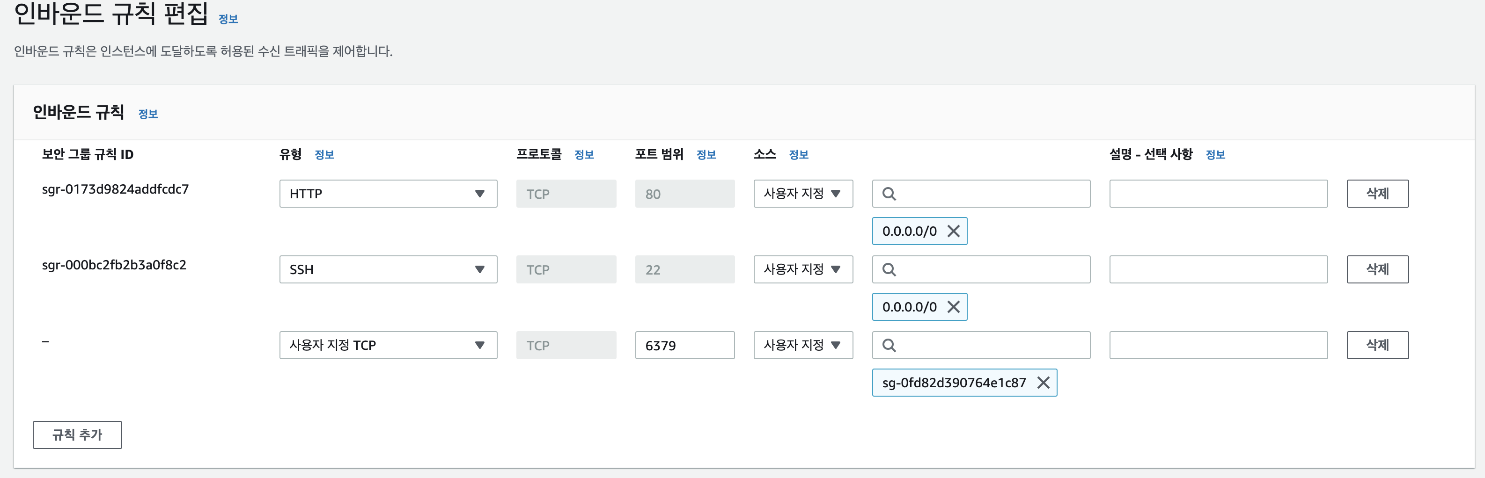This screenshot has width=1485, height=478.
Task: Click the 0.0.0.0/0 tag label in HTTP row
Action: (x=909, y=231)
